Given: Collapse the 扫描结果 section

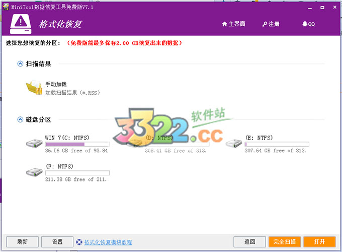Looking at the screenshot, I should point(20,64).
